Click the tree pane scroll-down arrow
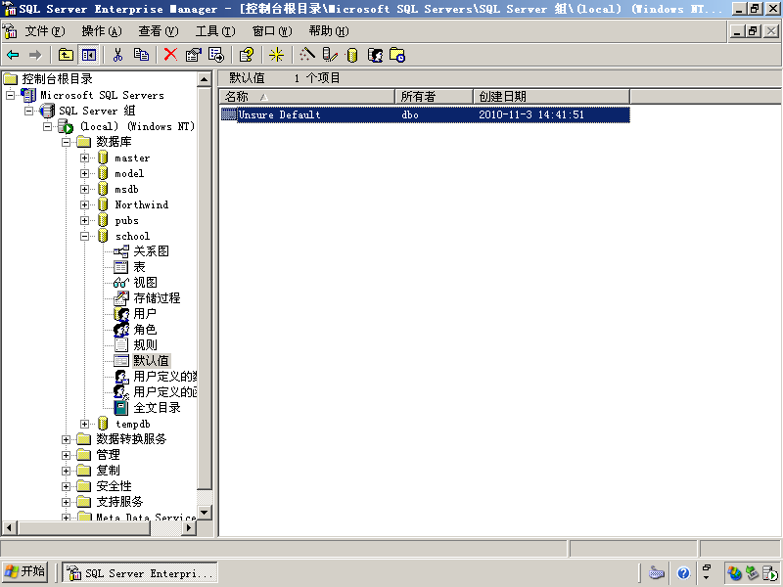The image size is (783, 587). click(x=205, y=513)
